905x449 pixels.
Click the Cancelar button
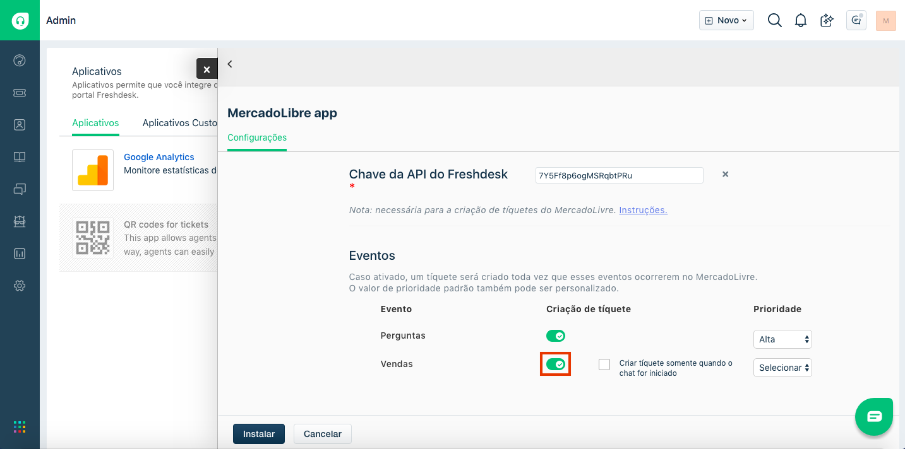pos(323,434)
